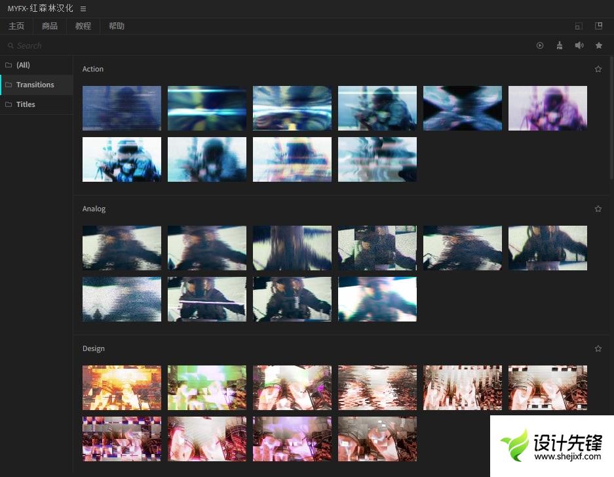614x477 pixels.
Task: Toggle the Analog category favorite star
Action: tap(598, 209)
